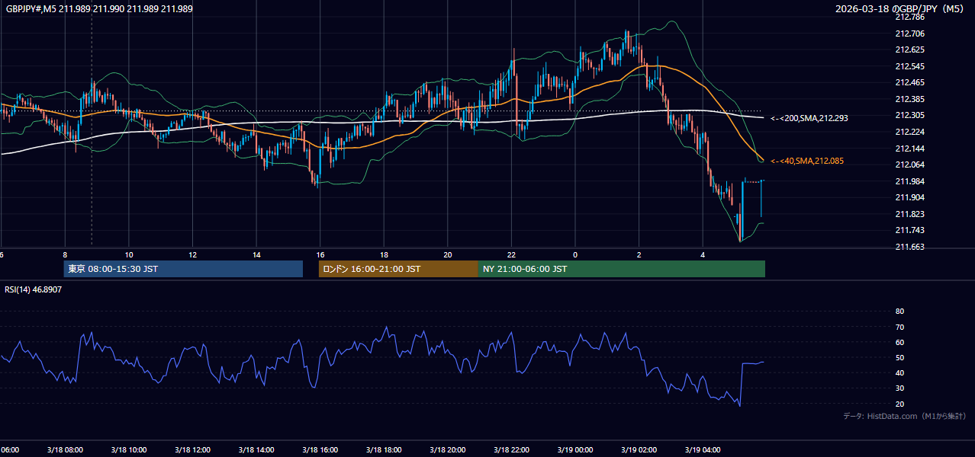Click price axis value 212.305
This screenshot has width=975, height=457.
click(909, 115)
